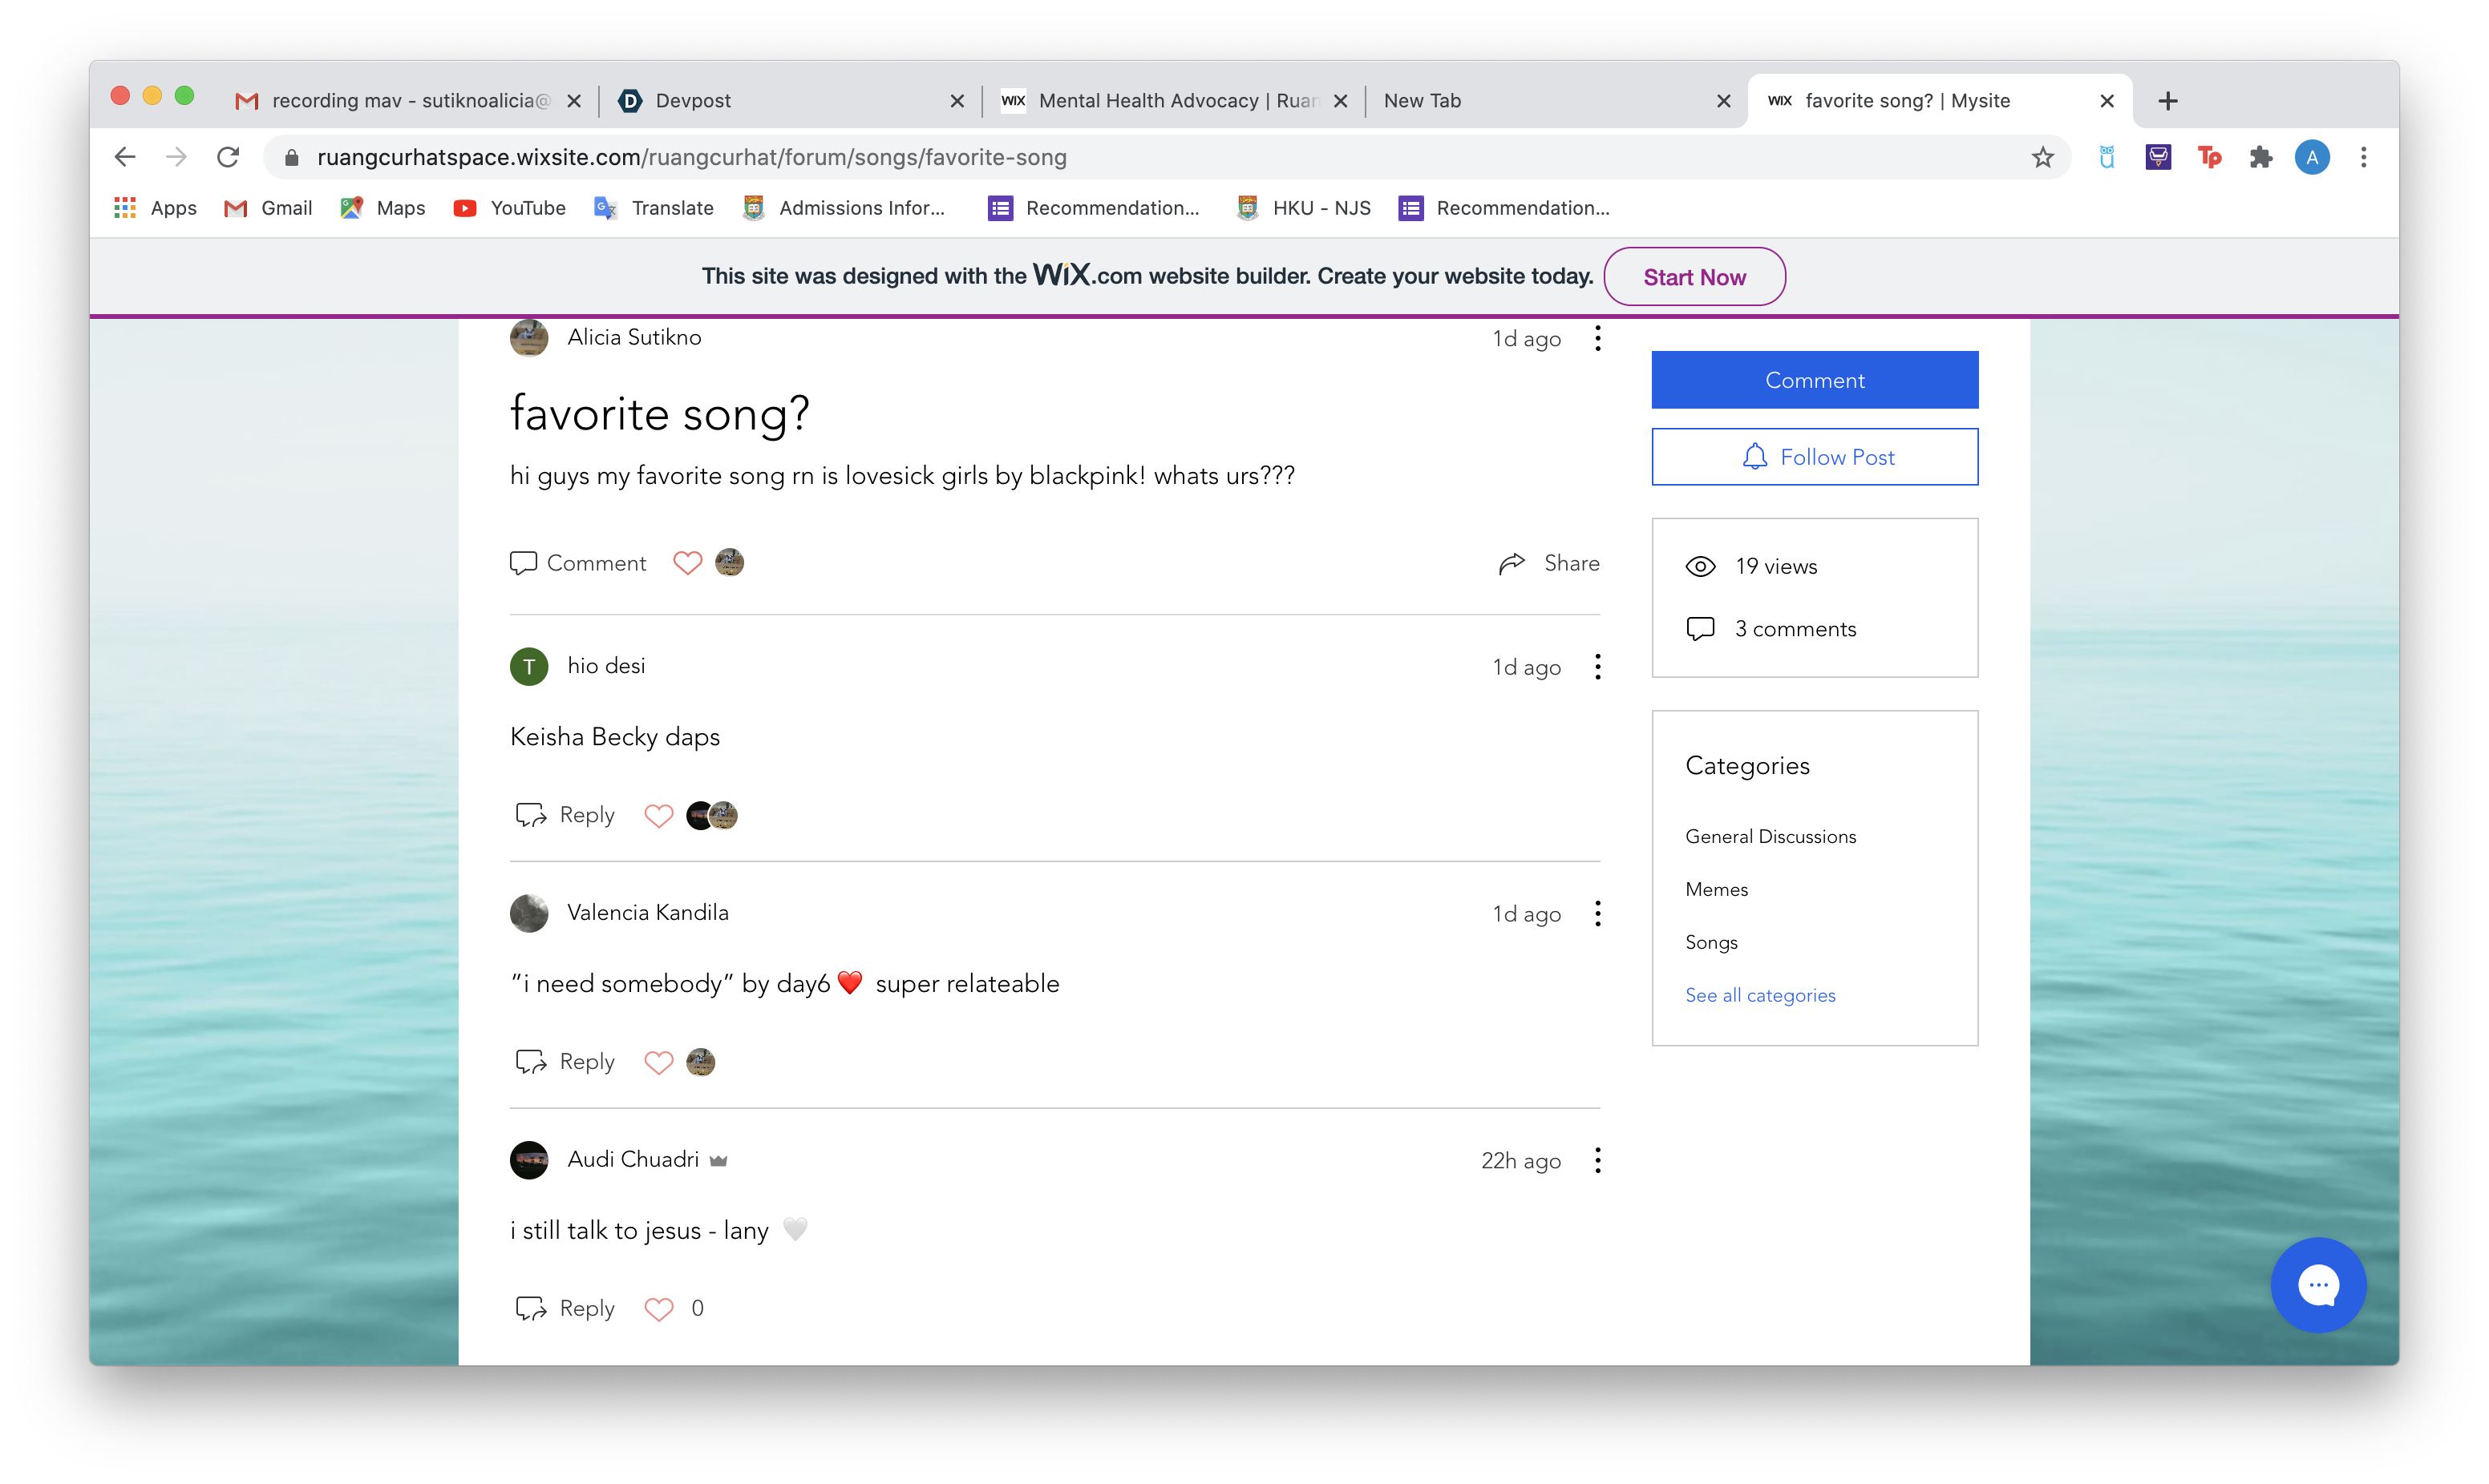Viewport: 2489px width, 1484px height.
Task: Open more options for Alicia Sutikno's post
Action: [1597, 338]
